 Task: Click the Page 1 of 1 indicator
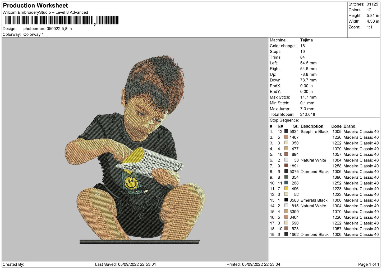[x=369, y=265]
